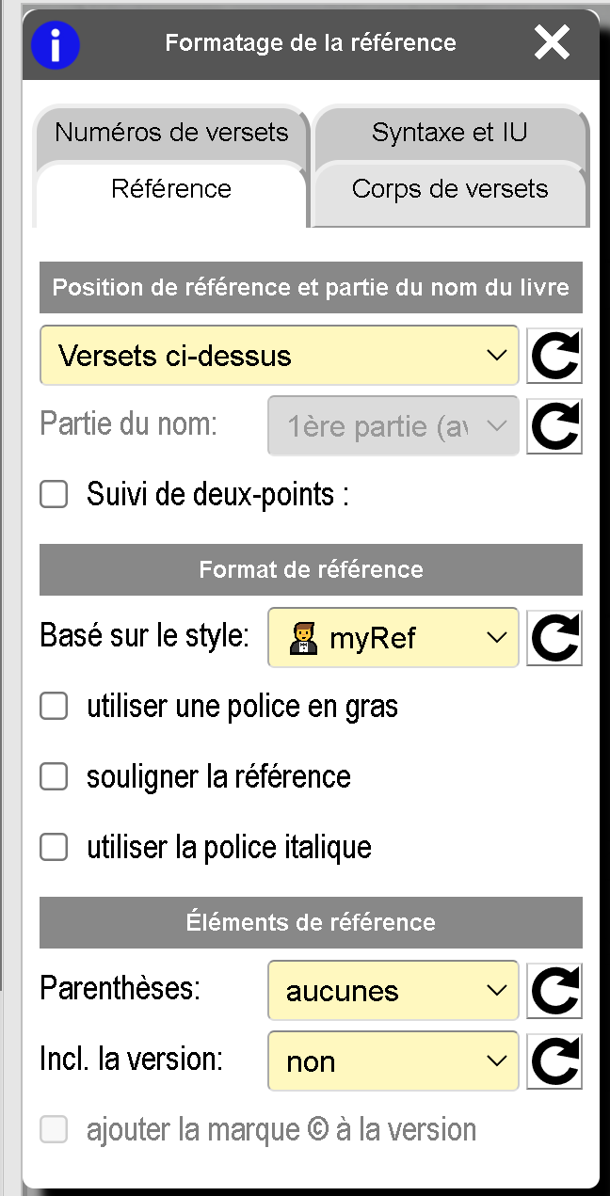Viewport: 610px width, 1196px height.
Task: Expand the myRef style dropdown
Action: [x=393, y=638]
